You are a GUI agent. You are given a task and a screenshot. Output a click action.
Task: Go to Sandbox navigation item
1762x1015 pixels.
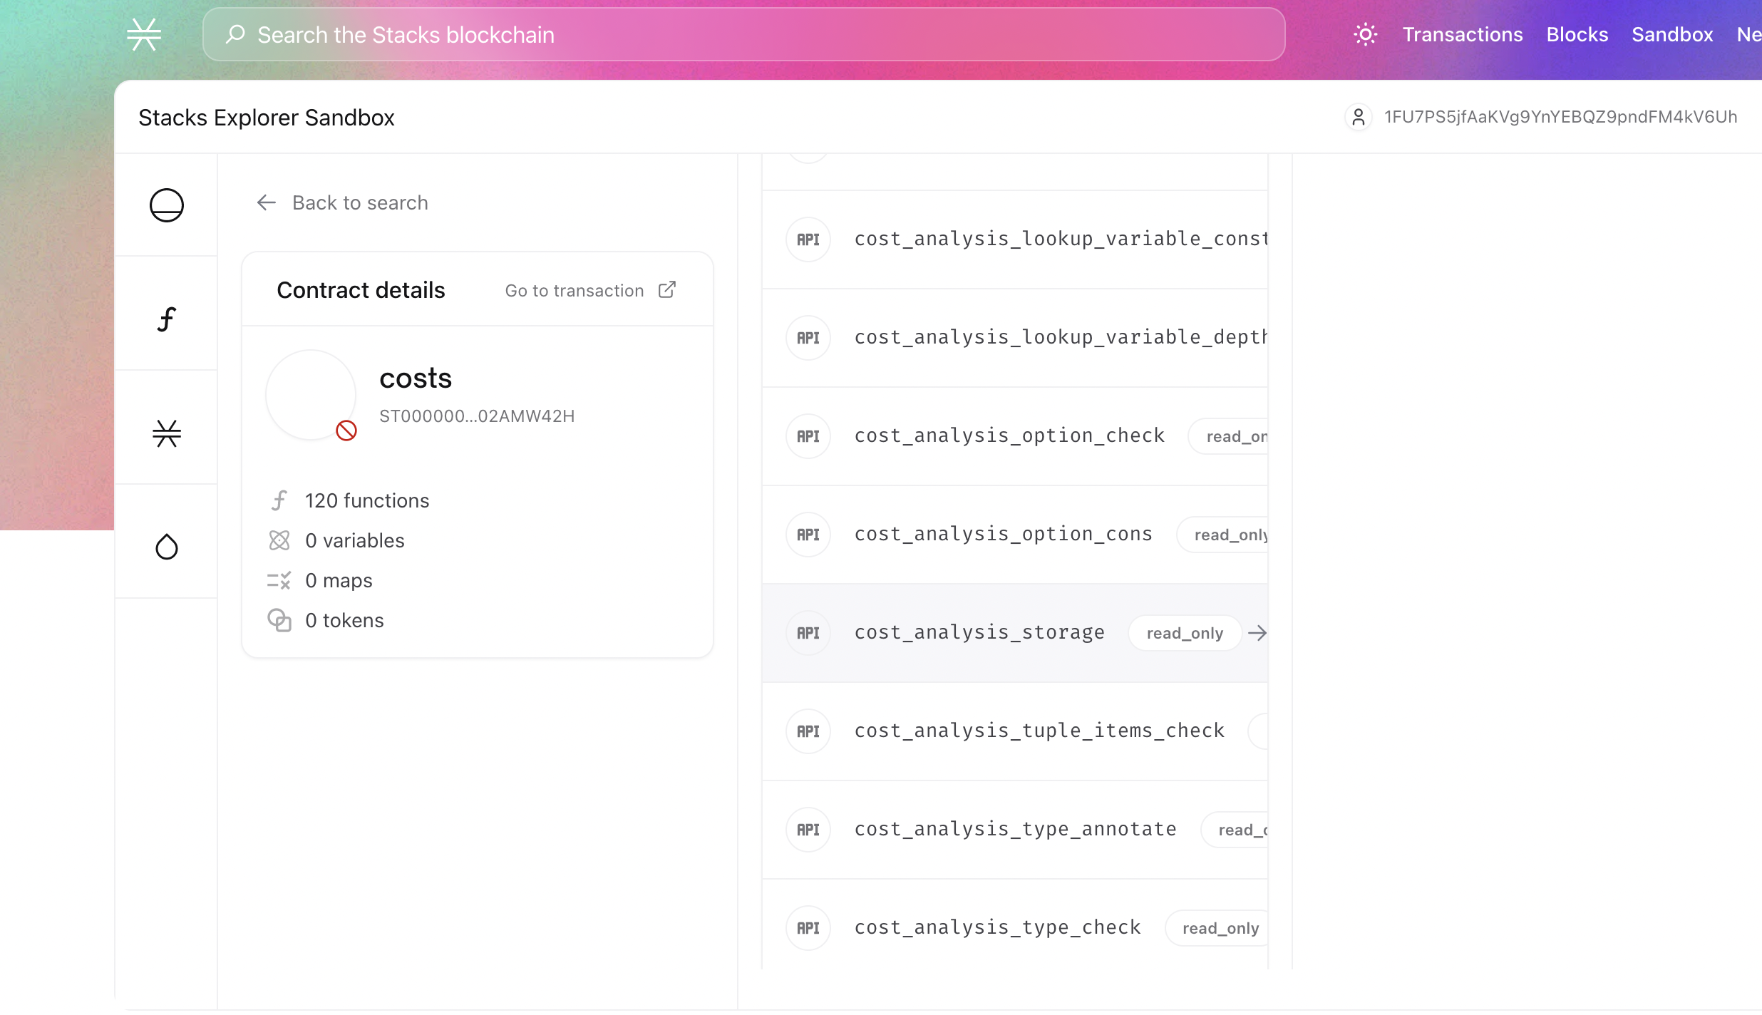[x=1672, y=34]
